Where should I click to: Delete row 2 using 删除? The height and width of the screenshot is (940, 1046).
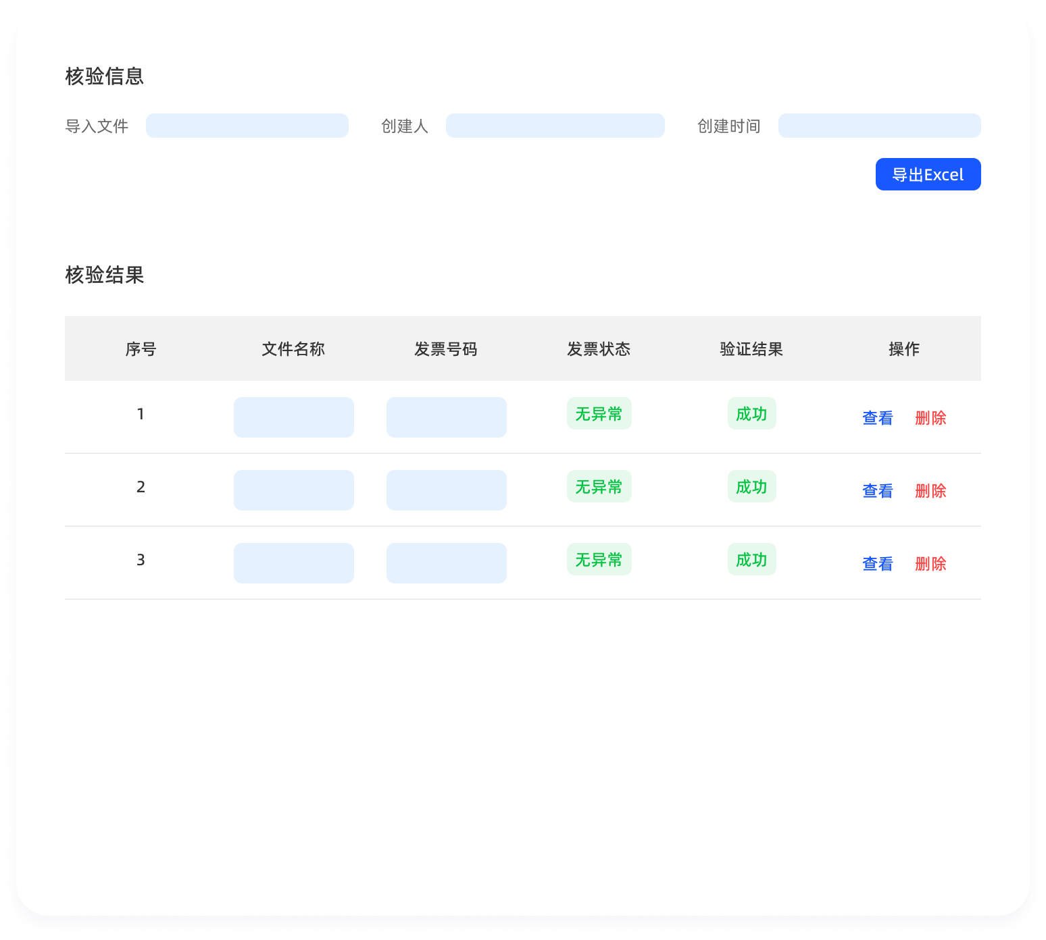click(930, 491)
